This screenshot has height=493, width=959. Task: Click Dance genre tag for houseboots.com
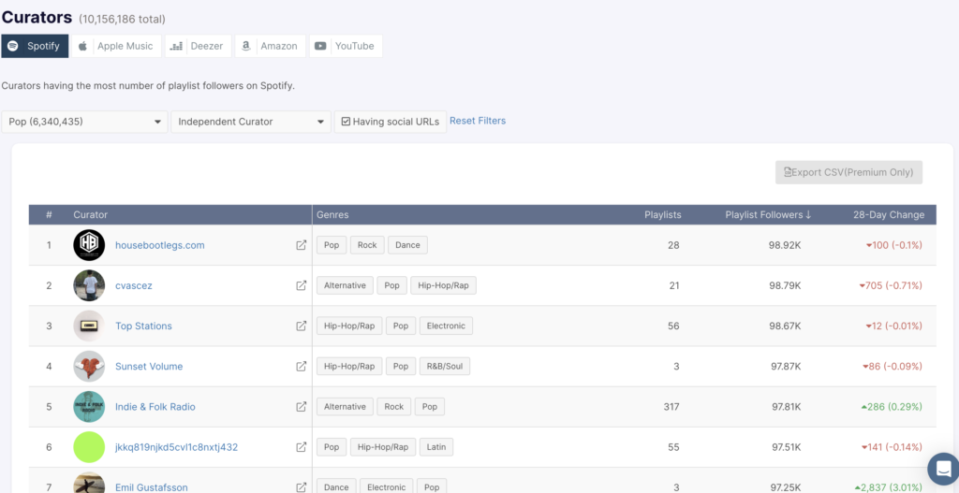[408, 245]
